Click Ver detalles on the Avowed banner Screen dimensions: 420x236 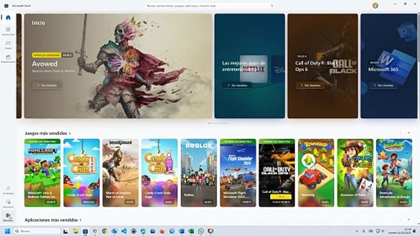coord(47,85)
